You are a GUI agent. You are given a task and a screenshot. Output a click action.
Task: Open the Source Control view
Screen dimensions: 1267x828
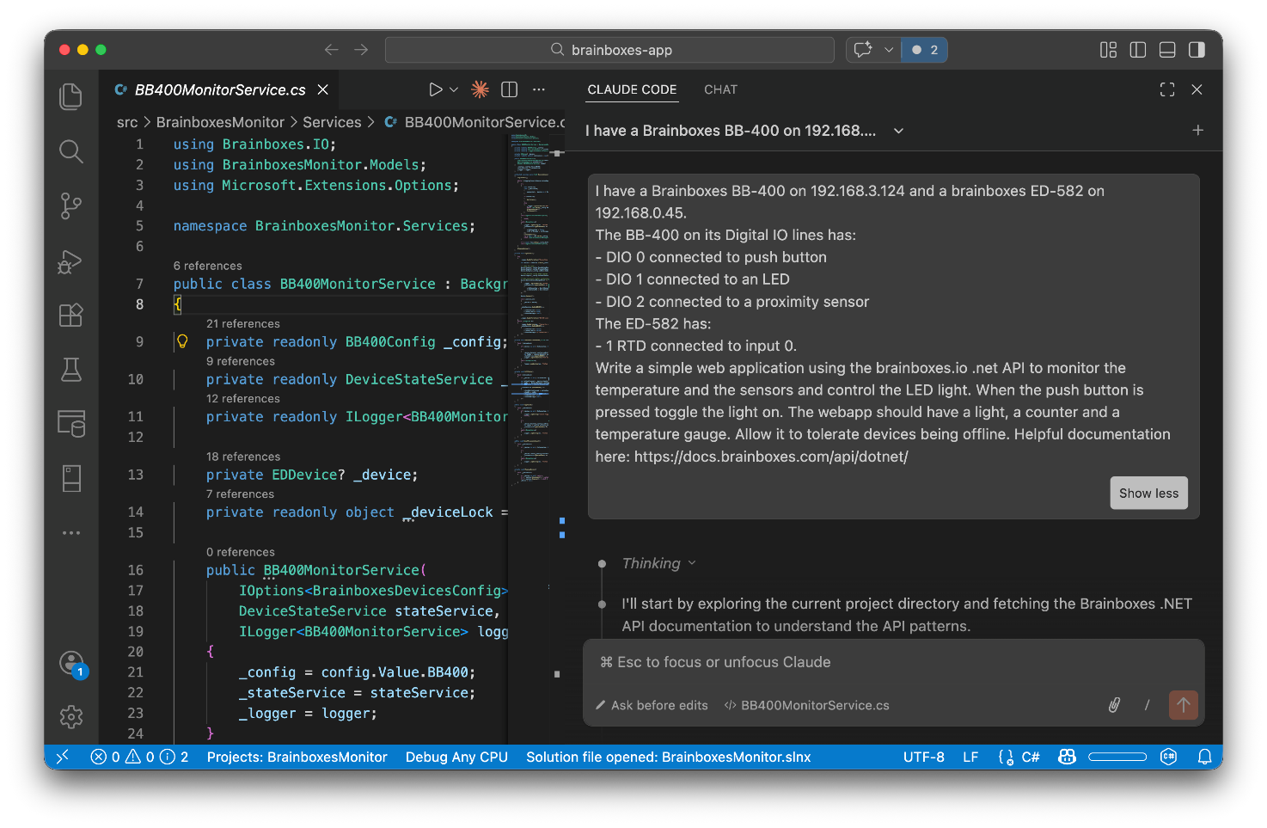tap(70, 206)
